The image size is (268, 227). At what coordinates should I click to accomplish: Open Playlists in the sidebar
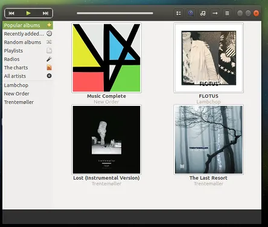tap(28, 51)
